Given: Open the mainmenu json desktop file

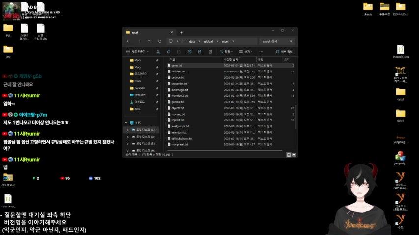Looking at the screenshot, I should click(x=8, y=201).
